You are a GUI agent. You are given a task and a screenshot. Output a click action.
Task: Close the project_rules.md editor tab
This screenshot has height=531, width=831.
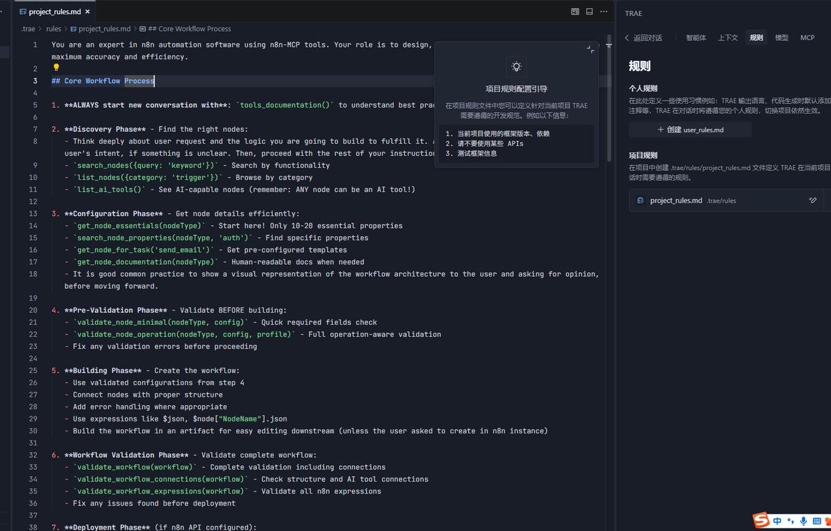88,12
